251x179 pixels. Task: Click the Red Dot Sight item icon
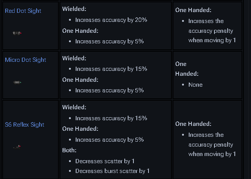tap(17, 34)
